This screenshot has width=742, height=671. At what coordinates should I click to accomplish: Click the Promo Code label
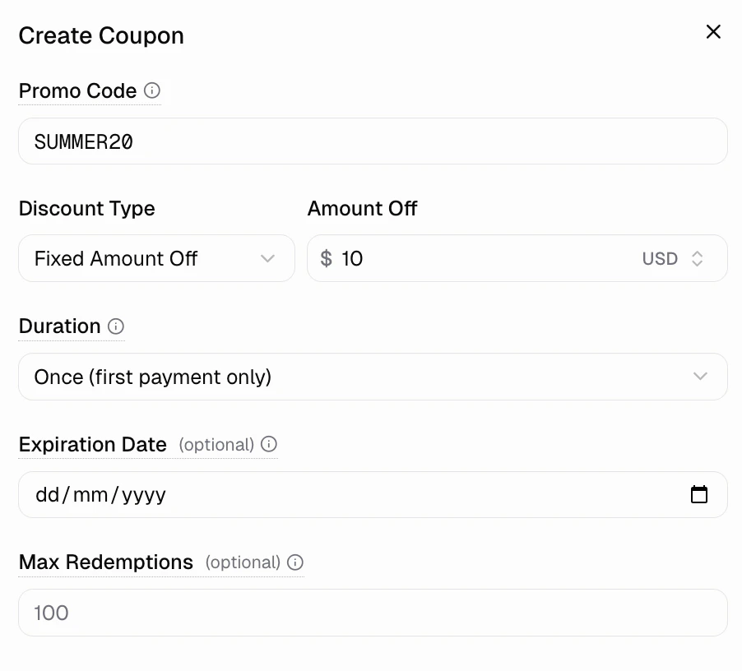(x=77, y=91)
